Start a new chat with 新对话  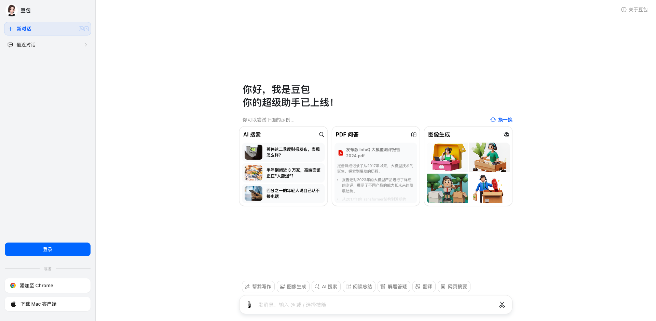tap(47, 29)
